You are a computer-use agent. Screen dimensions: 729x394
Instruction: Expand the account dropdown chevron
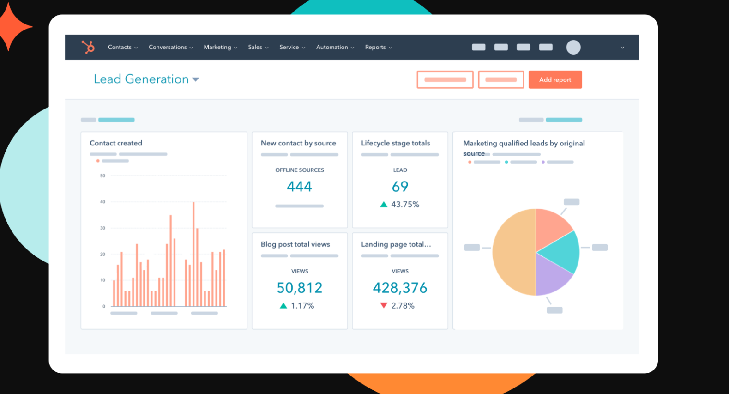click(622, 48)
